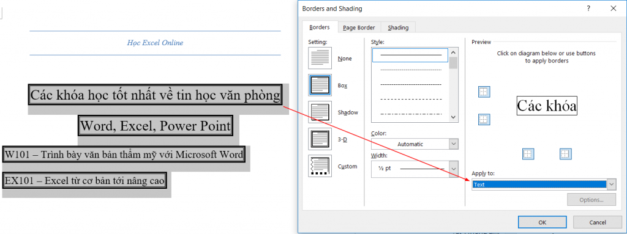Screen dimensions: 627x234
Task: Choose the Box border setting icon
Action: click(x=320, y=85)
